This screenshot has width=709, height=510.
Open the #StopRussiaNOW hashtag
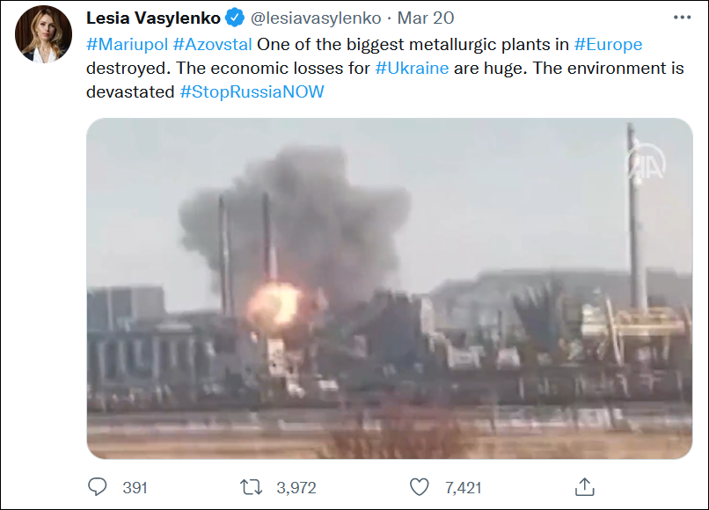coord(252,91)
